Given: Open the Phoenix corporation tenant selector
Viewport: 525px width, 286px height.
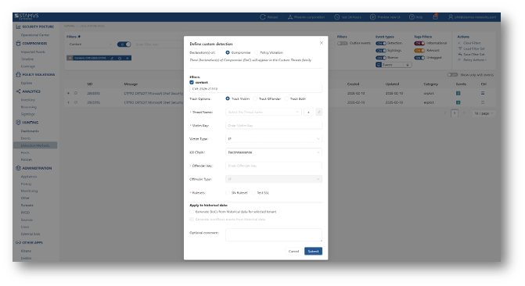Looking at the screenshot, I should coord(306,16).
